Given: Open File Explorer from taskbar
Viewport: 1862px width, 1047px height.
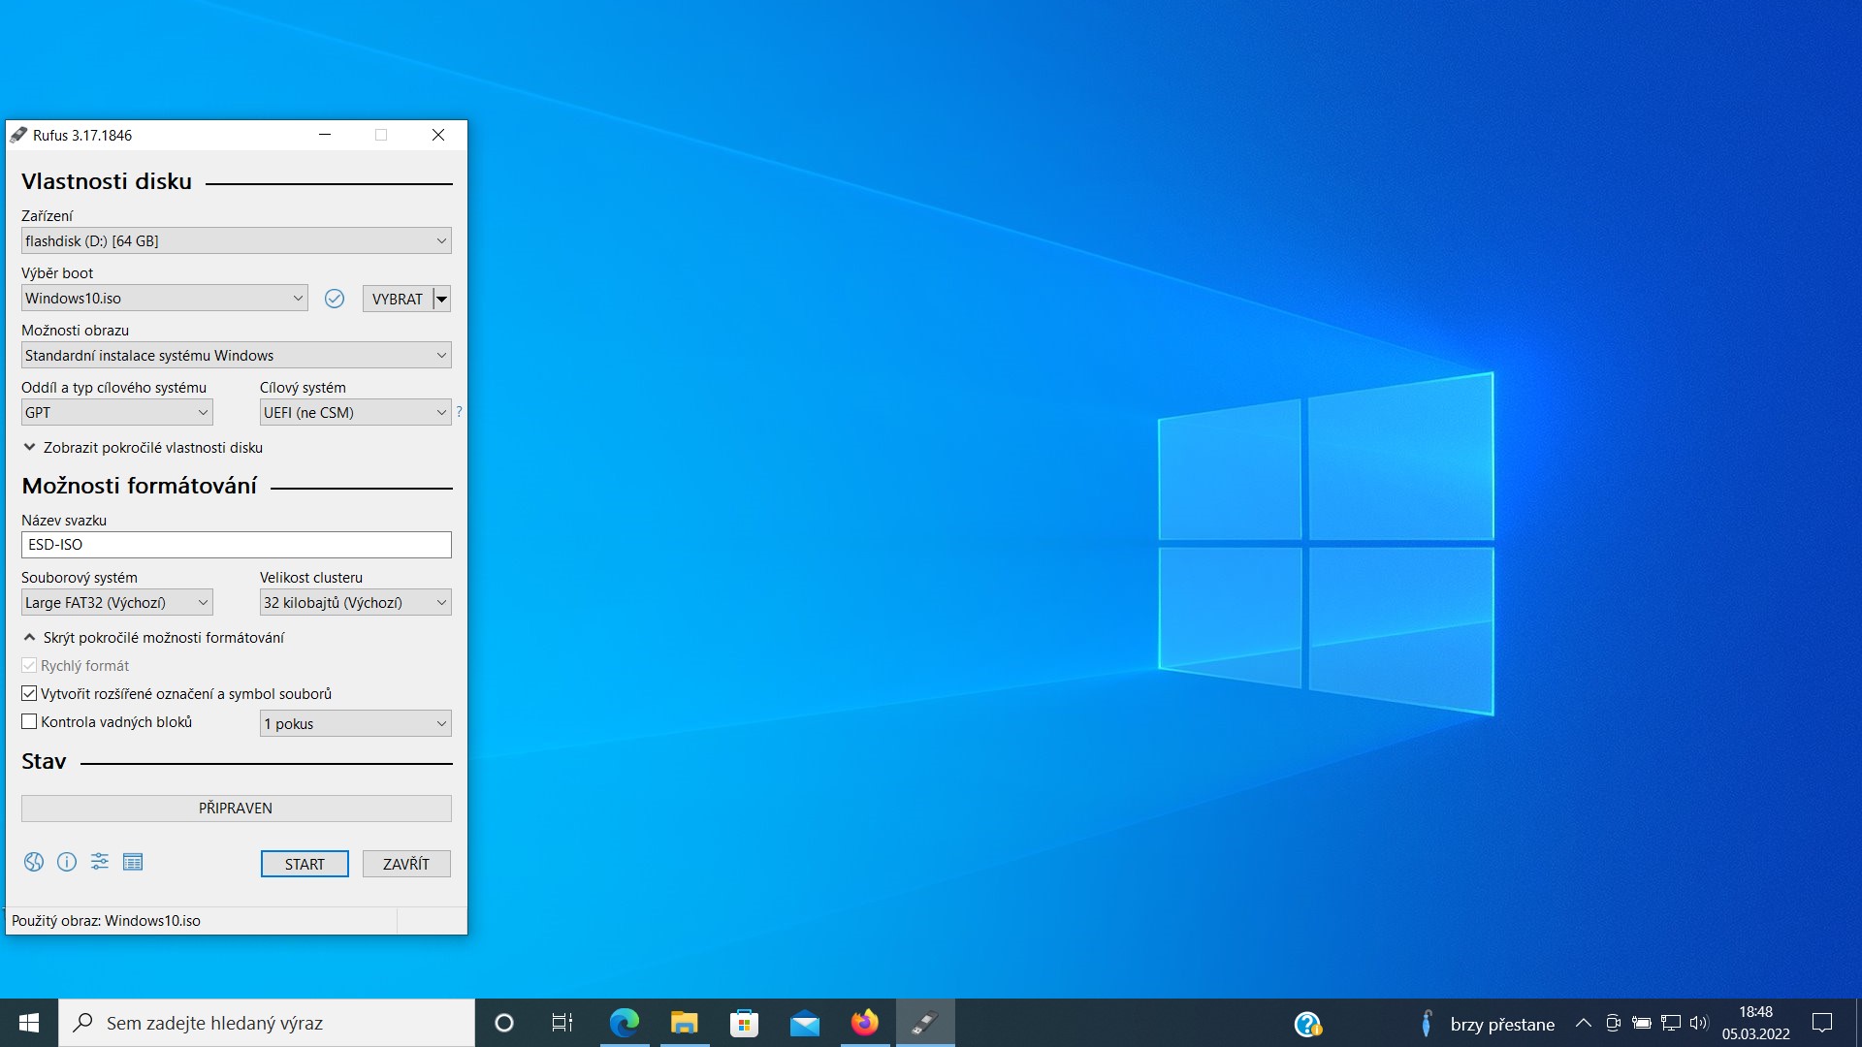Looking at the screenshot, I should 684,1023.
